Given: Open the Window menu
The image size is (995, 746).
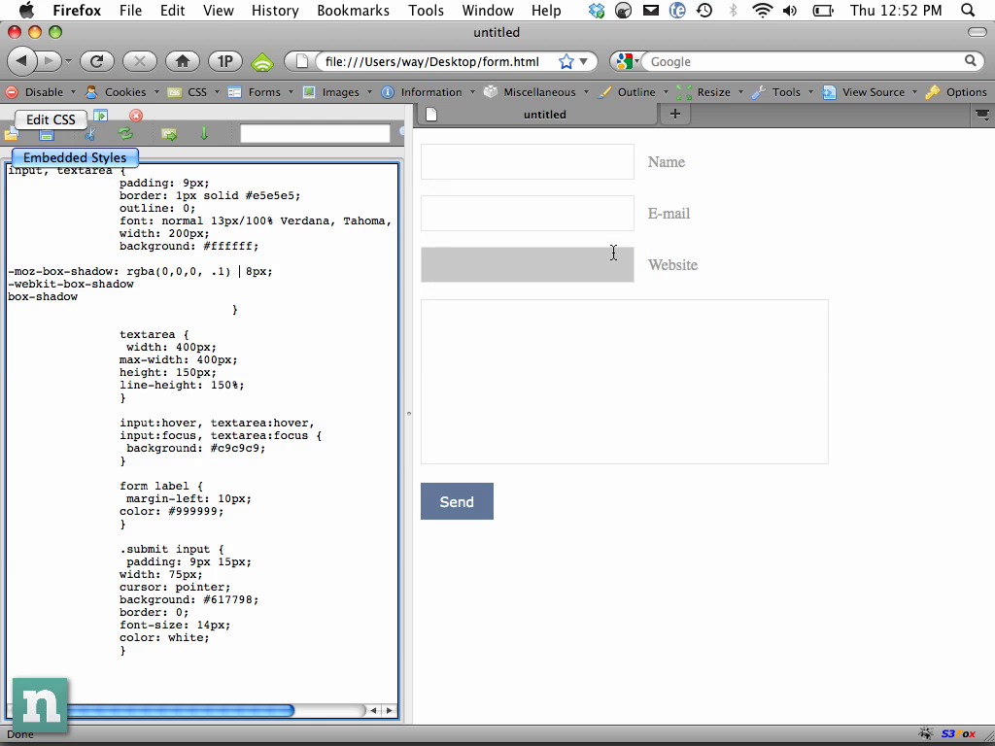Looking at the screenshot, I should tap(488, 10).
